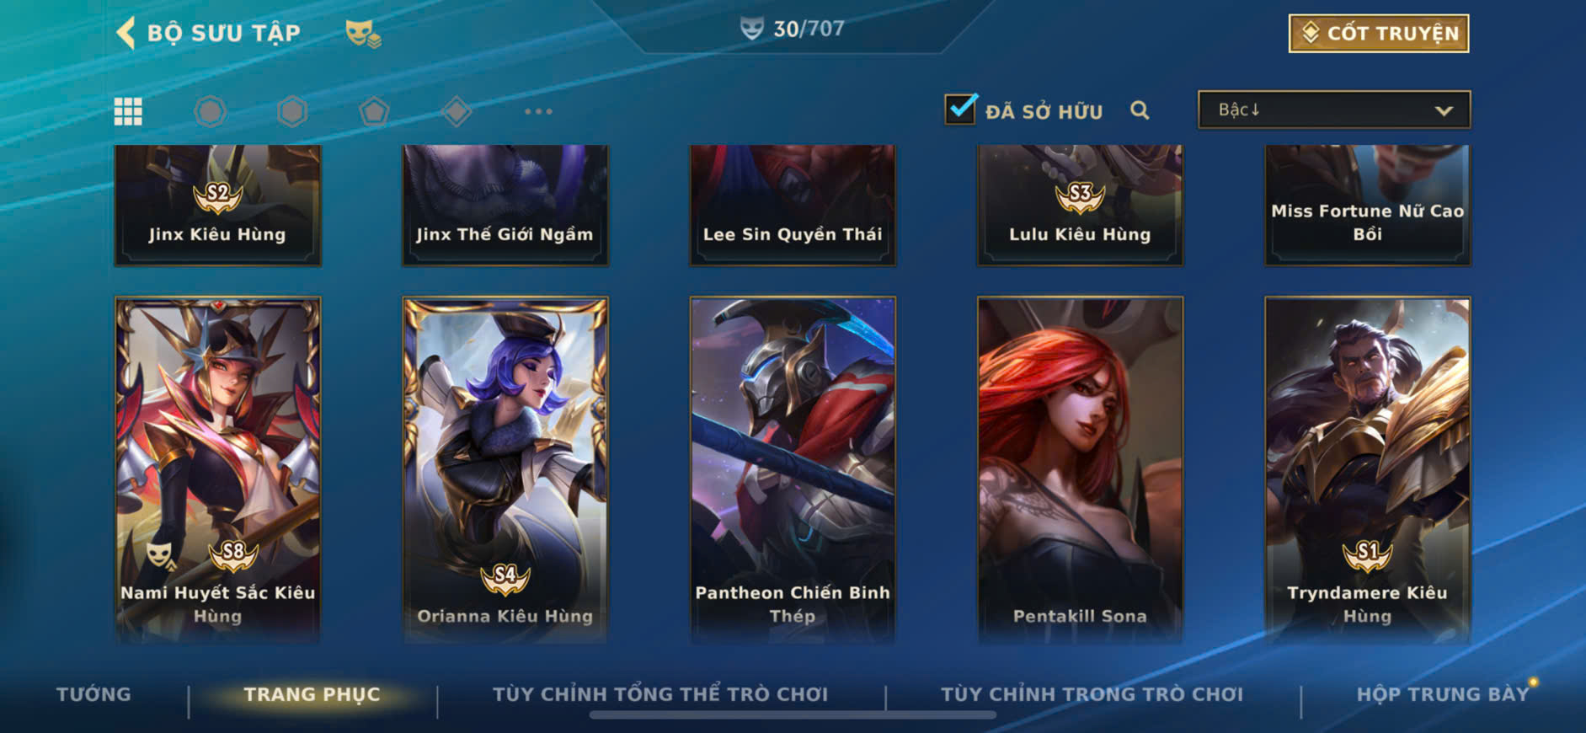Select the grid all-skins filter icon
Image resolution: width=1586 pixels, height=733 pixels.
128,111
